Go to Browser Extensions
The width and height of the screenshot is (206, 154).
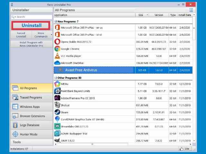[32, 116]
